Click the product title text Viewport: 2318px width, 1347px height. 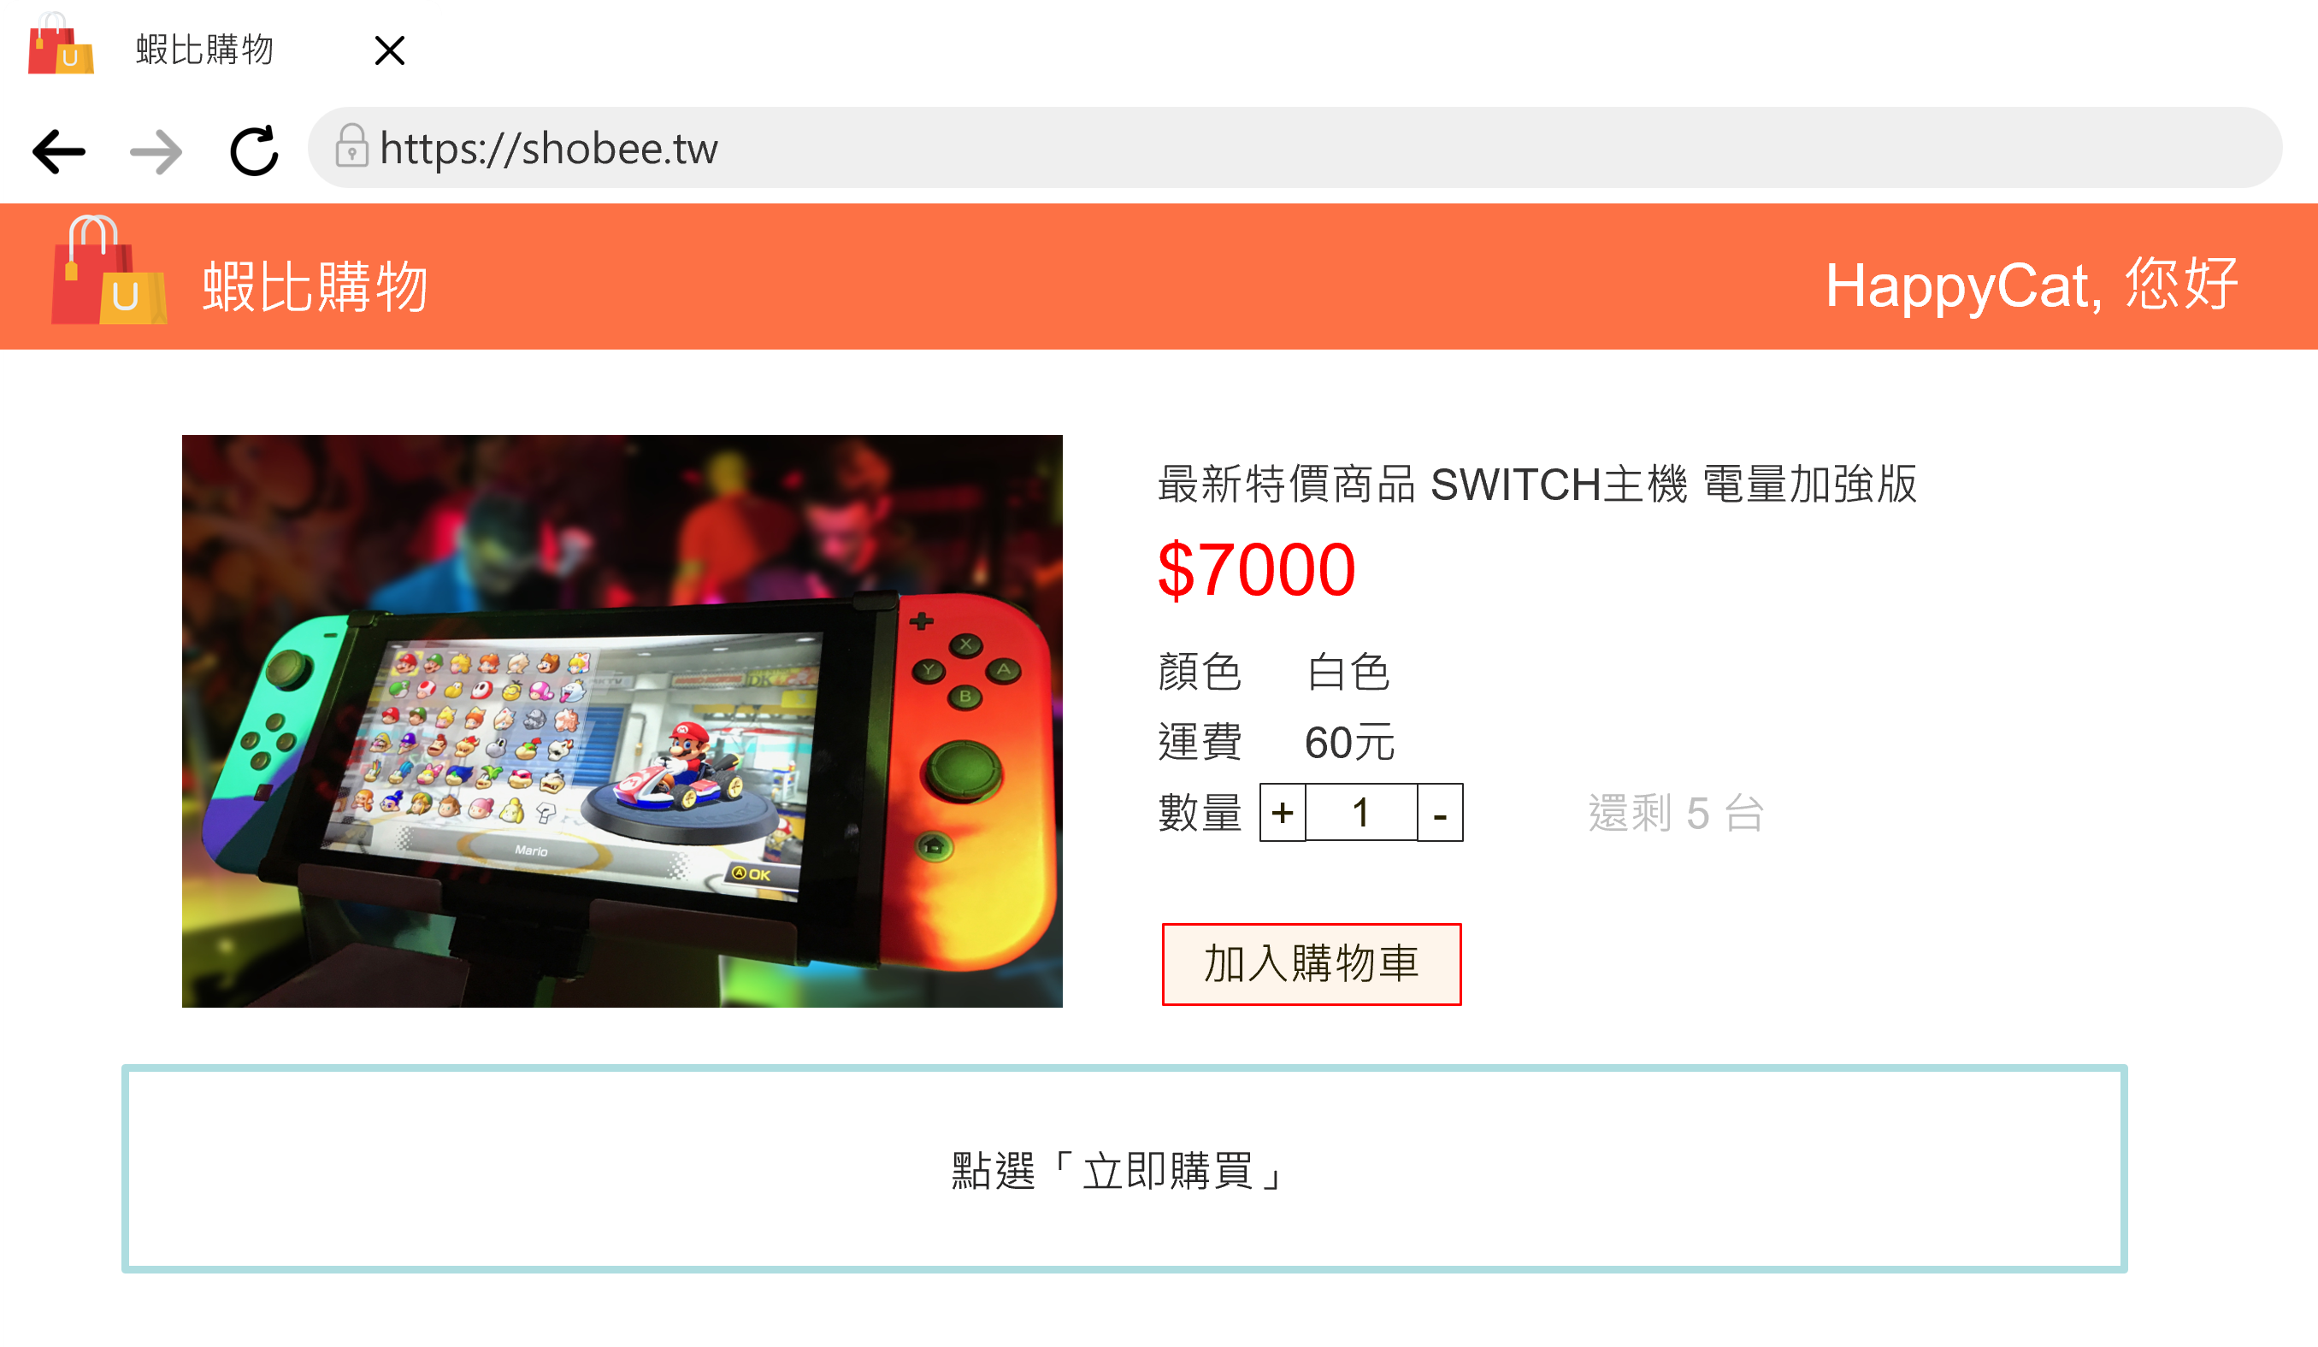[1537, 485]
